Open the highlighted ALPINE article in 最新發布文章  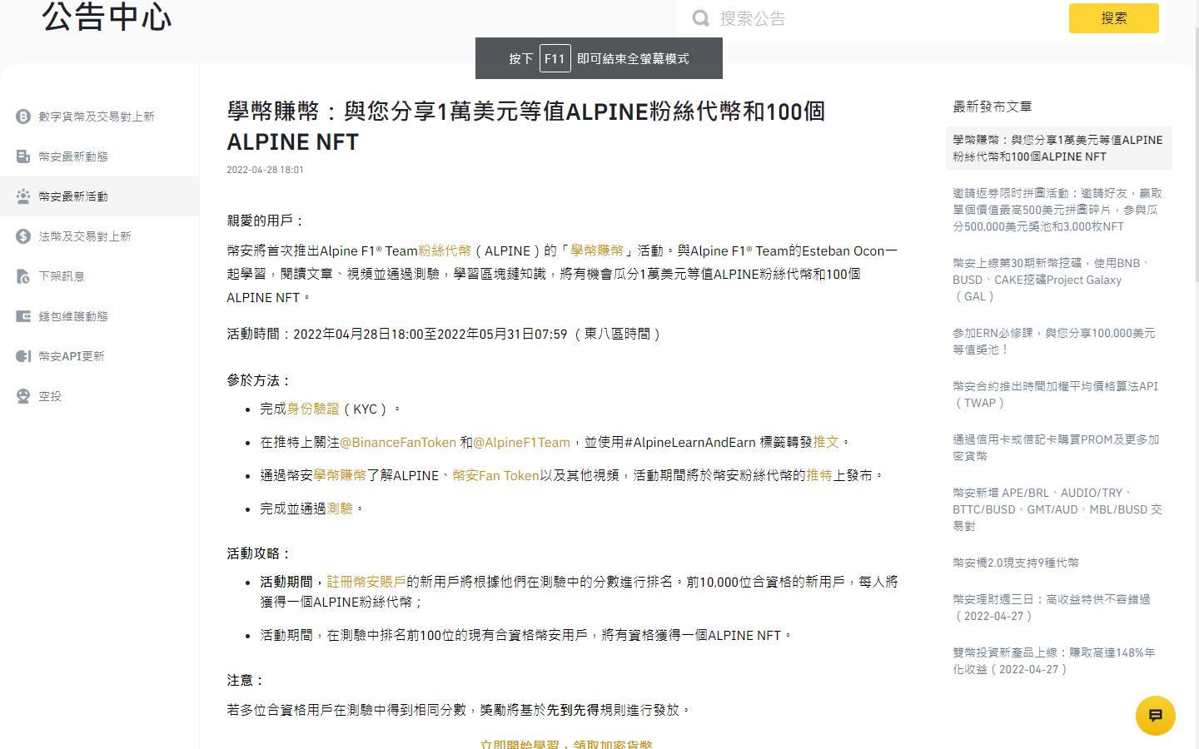pos(1058,148)
